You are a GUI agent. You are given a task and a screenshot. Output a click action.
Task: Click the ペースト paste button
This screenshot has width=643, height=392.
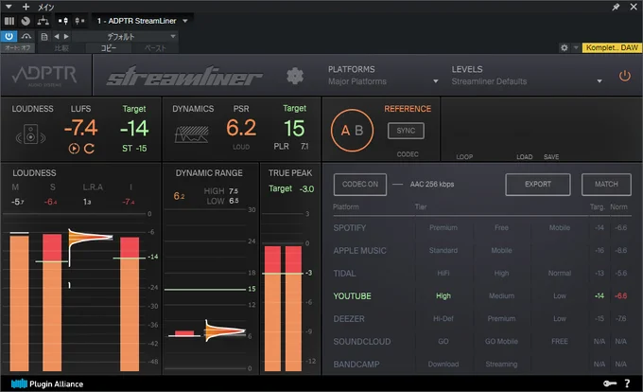tap(155, 48)
